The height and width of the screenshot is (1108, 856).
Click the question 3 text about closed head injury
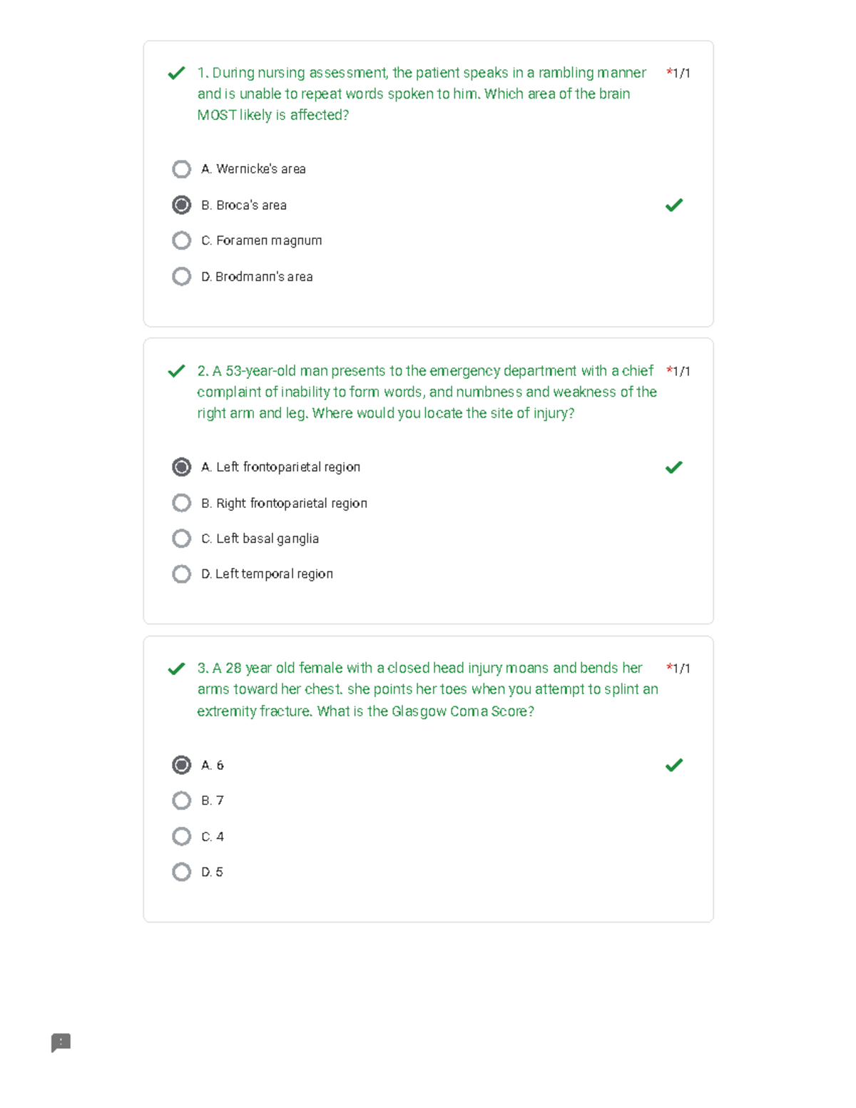pyautogui.click(x=427, y=689)
